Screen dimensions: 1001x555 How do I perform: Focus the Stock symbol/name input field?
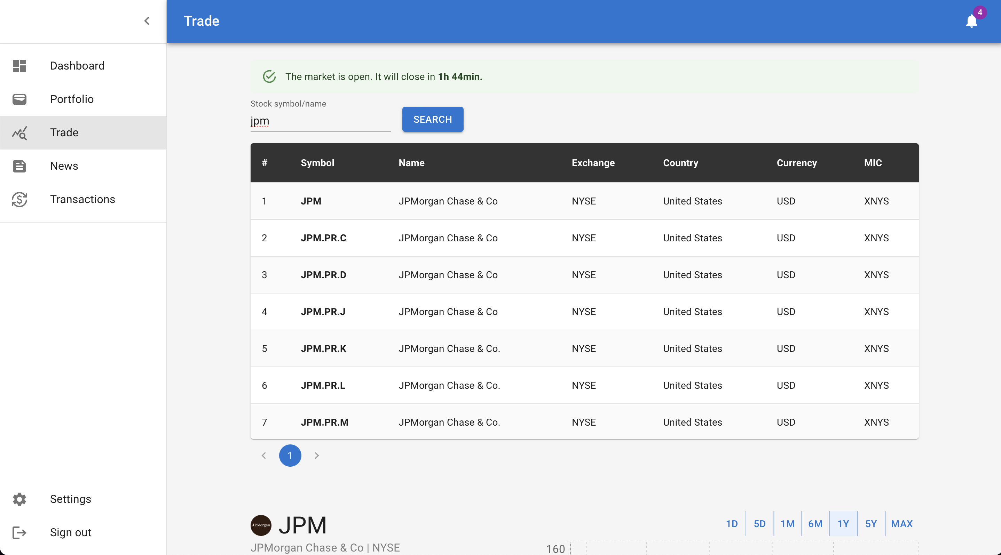321,121
